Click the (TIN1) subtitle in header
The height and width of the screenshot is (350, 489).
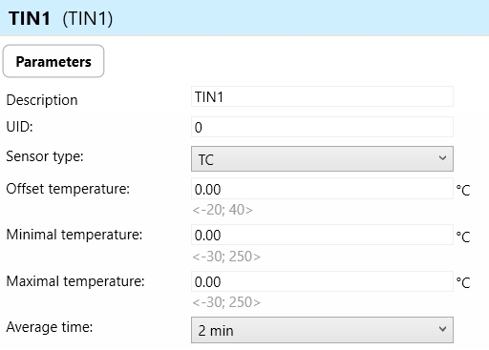(88, 19)
